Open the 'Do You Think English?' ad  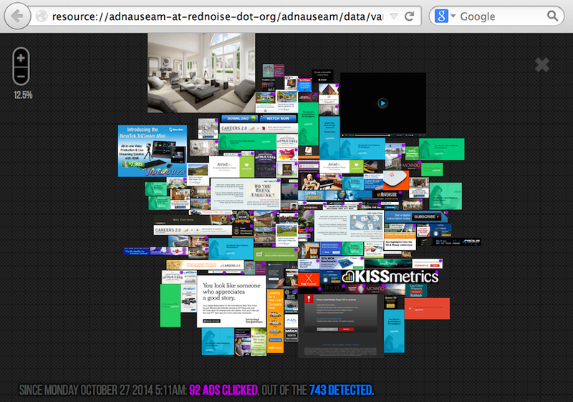point(246,194)
